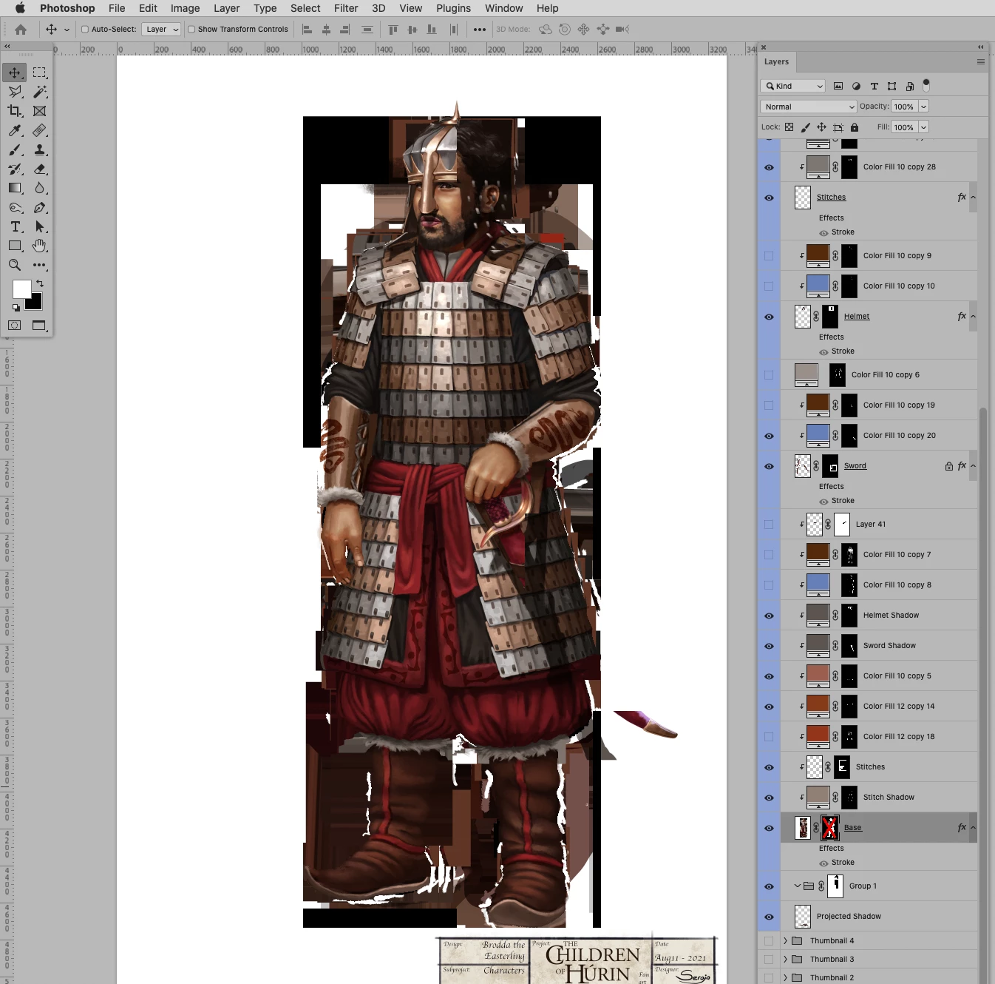Viewport: 995px width, 984px height.
Task: Show Color Fill 10 copy 9 layer
Action: (x=769, y=256)
